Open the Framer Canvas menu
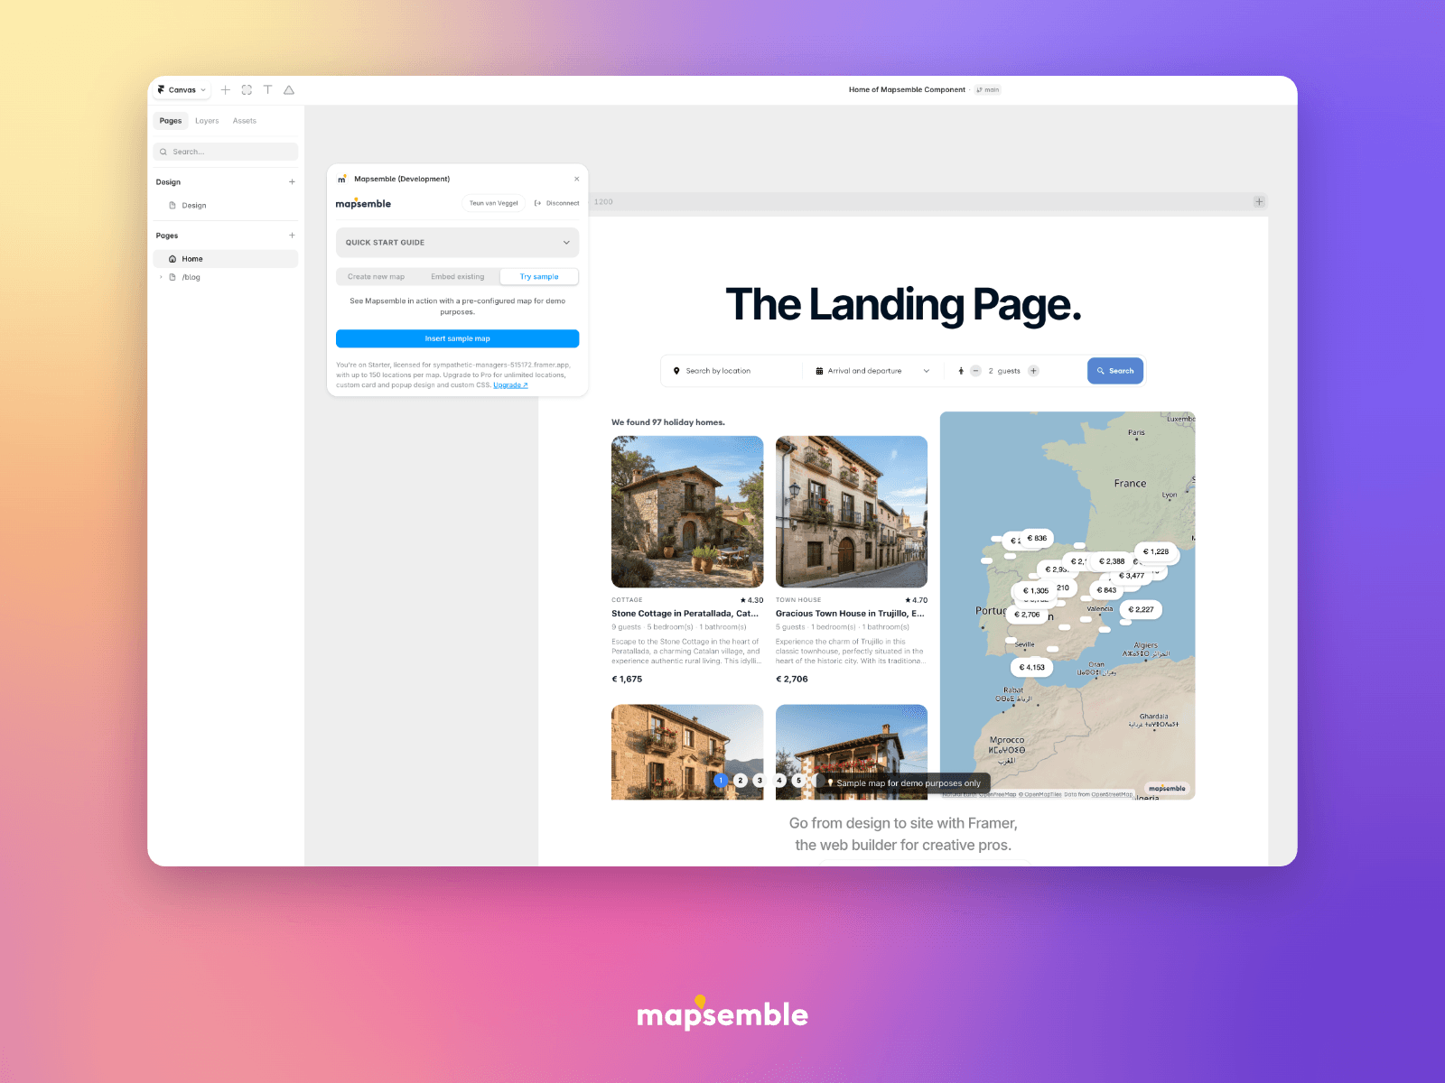 182,90
